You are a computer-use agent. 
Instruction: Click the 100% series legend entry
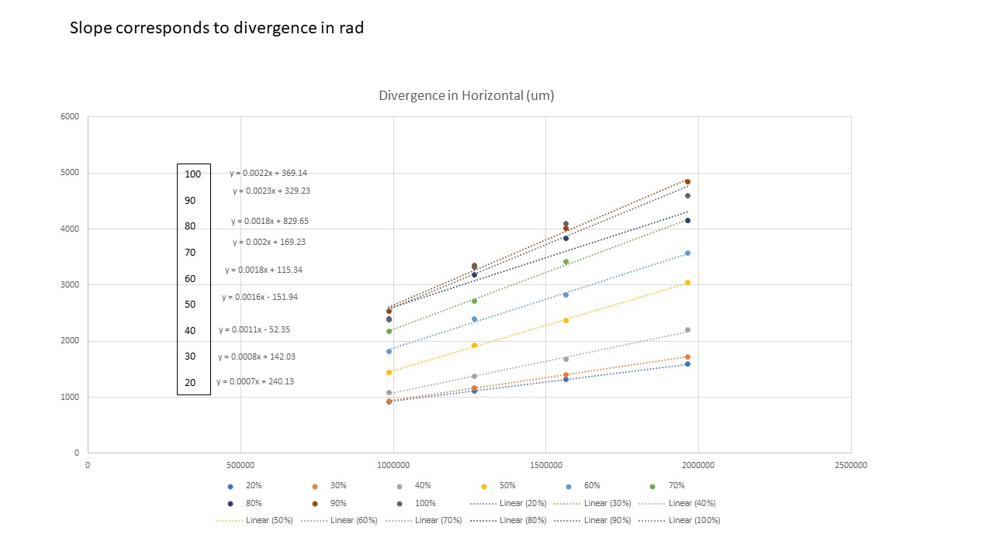[416, 503]
